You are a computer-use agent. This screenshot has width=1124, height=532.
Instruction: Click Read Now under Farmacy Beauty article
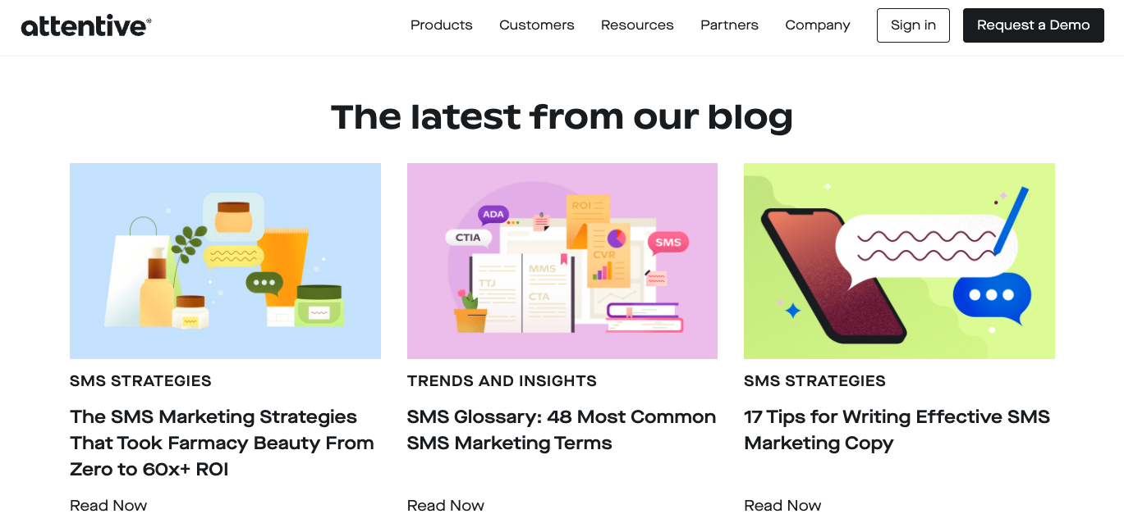[x=108, y=506]
